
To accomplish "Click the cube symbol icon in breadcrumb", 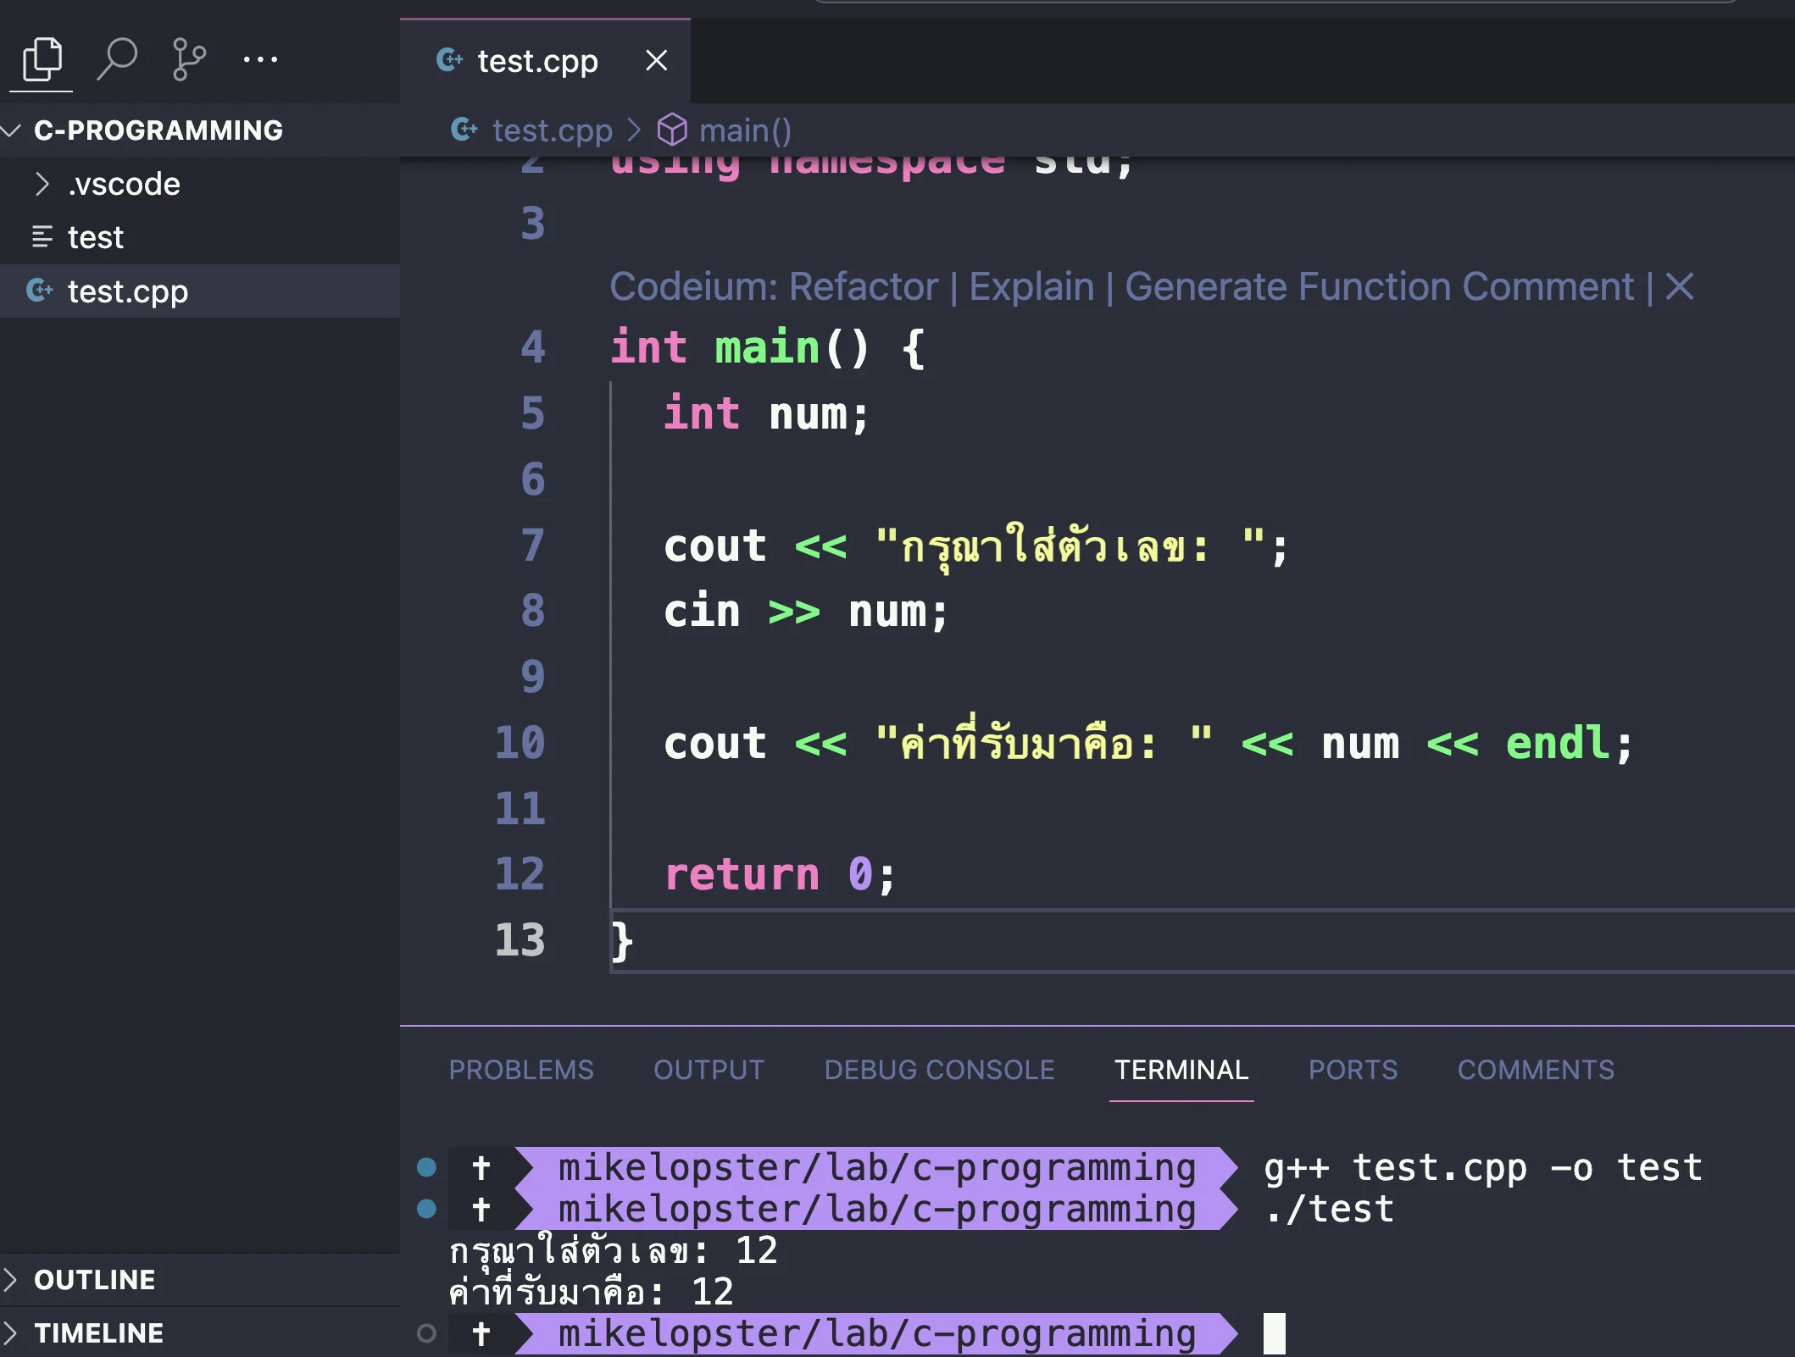I will pyautogui.click(x=672, y=130).
